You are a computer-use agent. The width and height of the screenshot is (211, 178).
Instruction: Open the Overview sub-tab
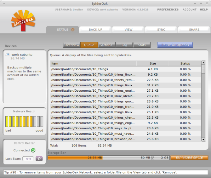[71, 45]
